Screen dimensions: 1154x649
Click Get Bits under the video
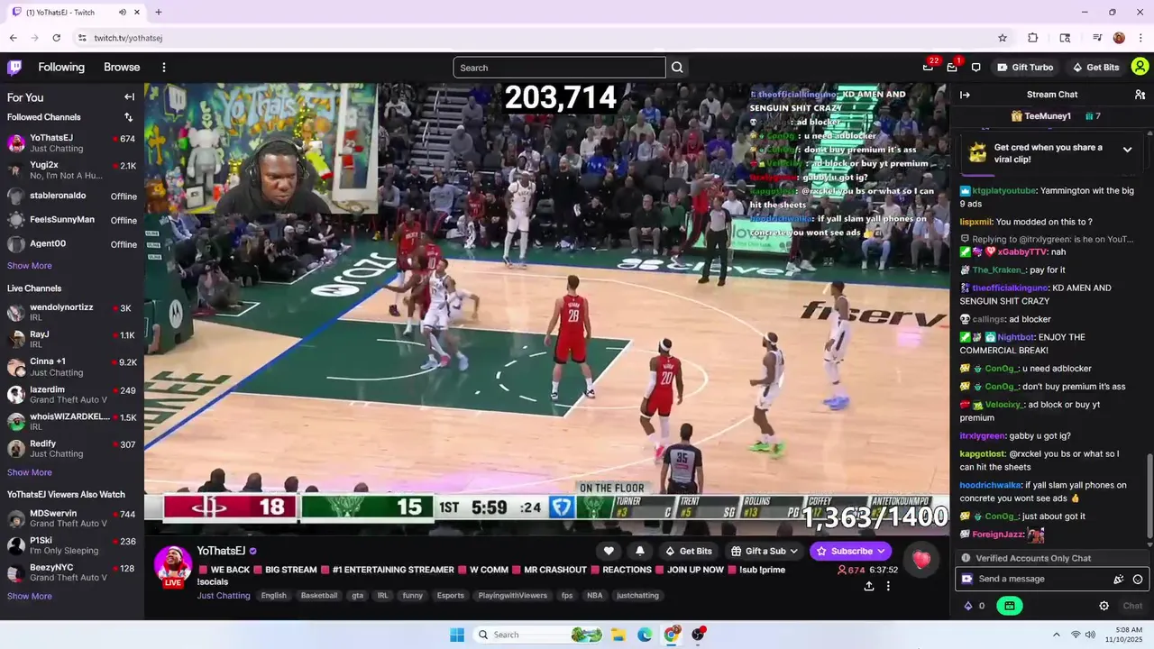688,551
